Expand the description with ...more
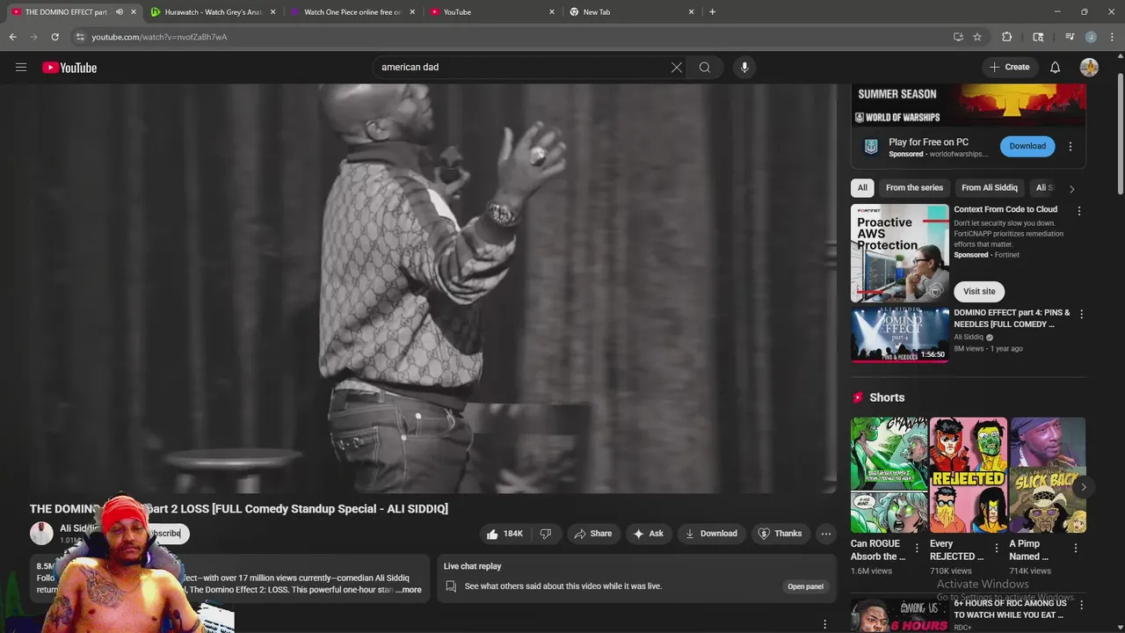 [409, 590]
